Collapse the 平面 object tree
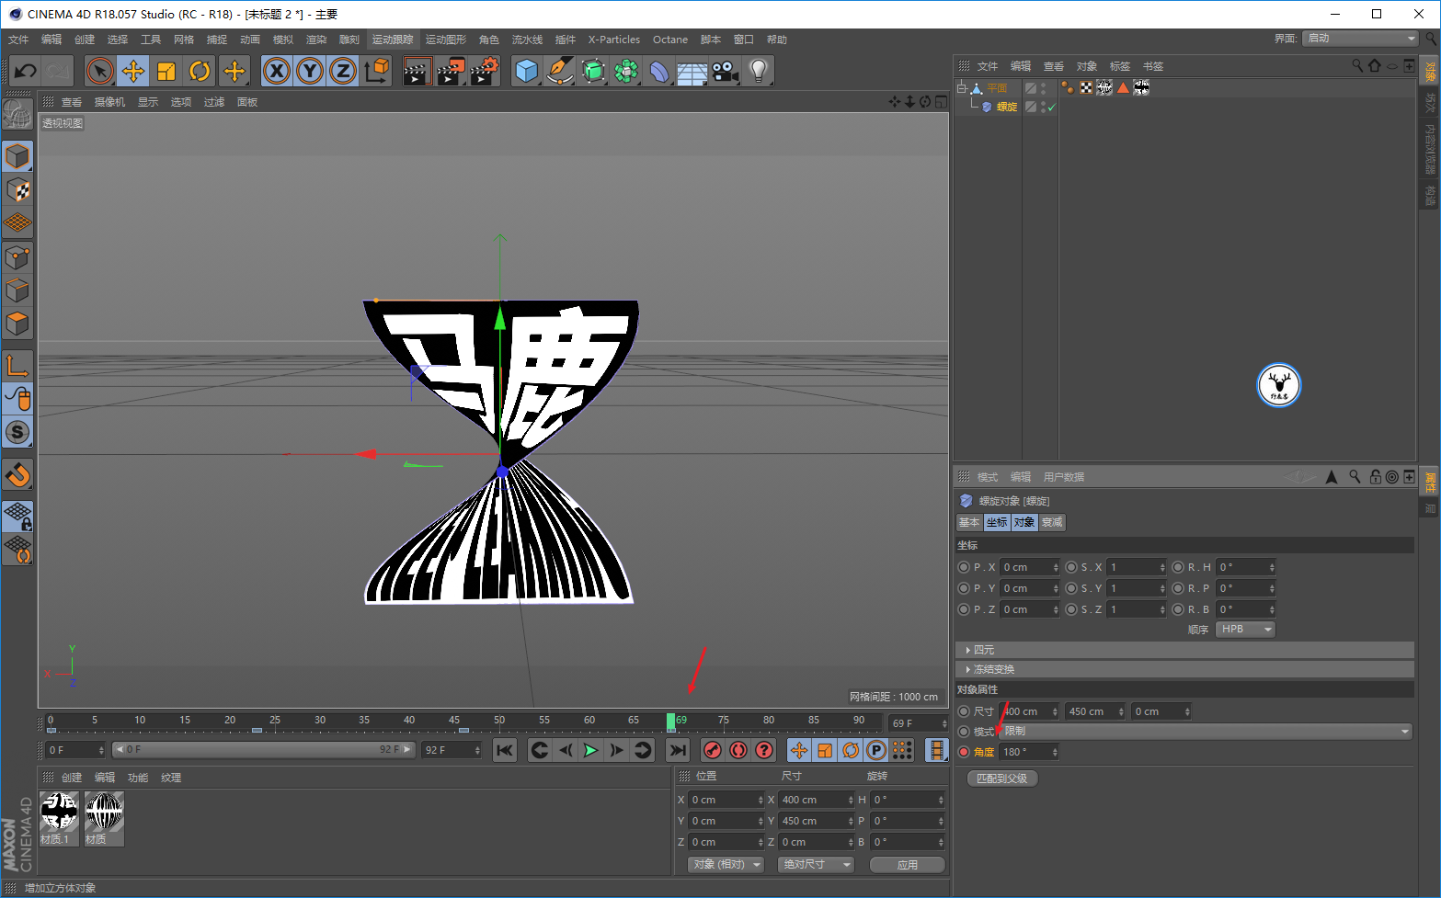 tap(963, 88)
